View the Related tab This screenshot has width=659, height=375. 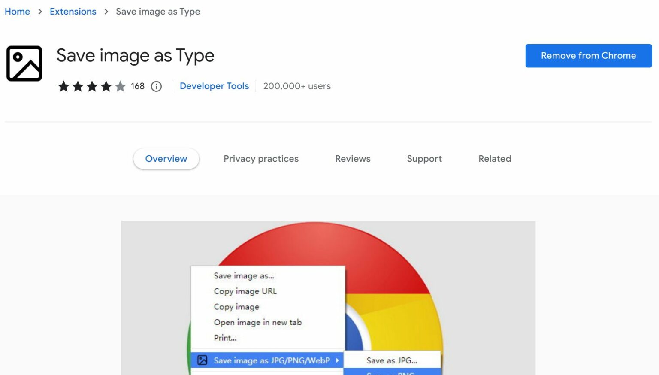(x=494, y=159)
